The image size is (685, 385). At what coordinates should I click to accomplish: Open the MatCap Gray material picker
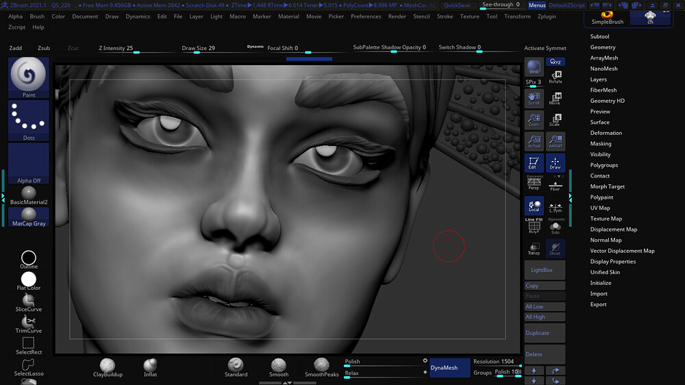point(29,216)
